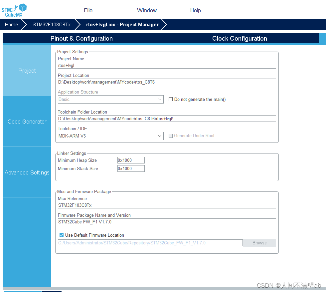Open the Help menu
The image size is (326, 292).
(196, 10)
